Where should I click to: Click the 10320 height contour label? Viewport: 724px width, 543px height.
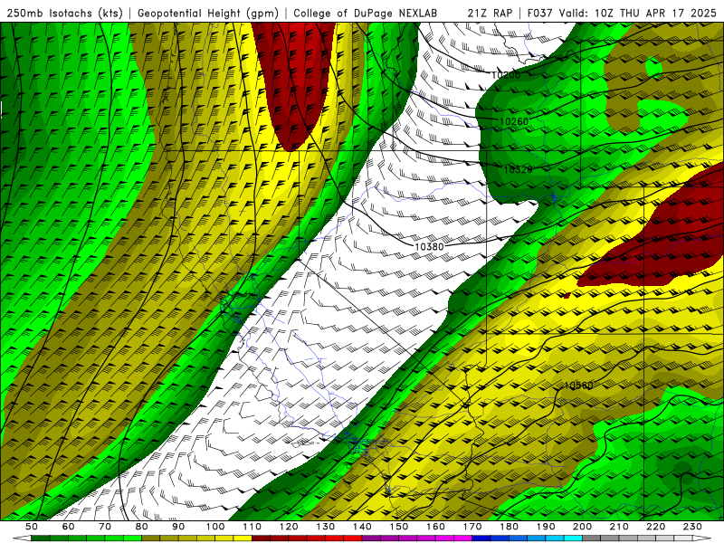pos(518,169)
